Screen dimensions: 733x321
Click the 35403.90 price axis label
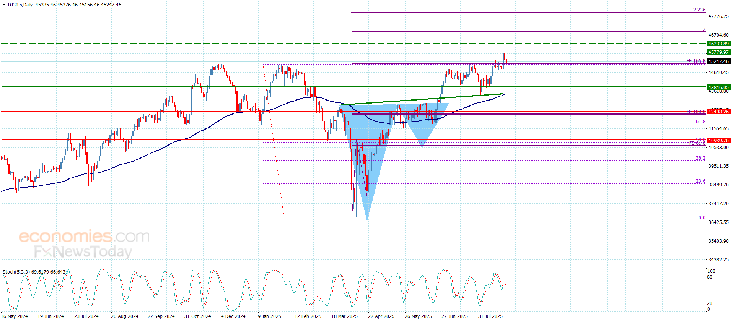coord(718,241)
